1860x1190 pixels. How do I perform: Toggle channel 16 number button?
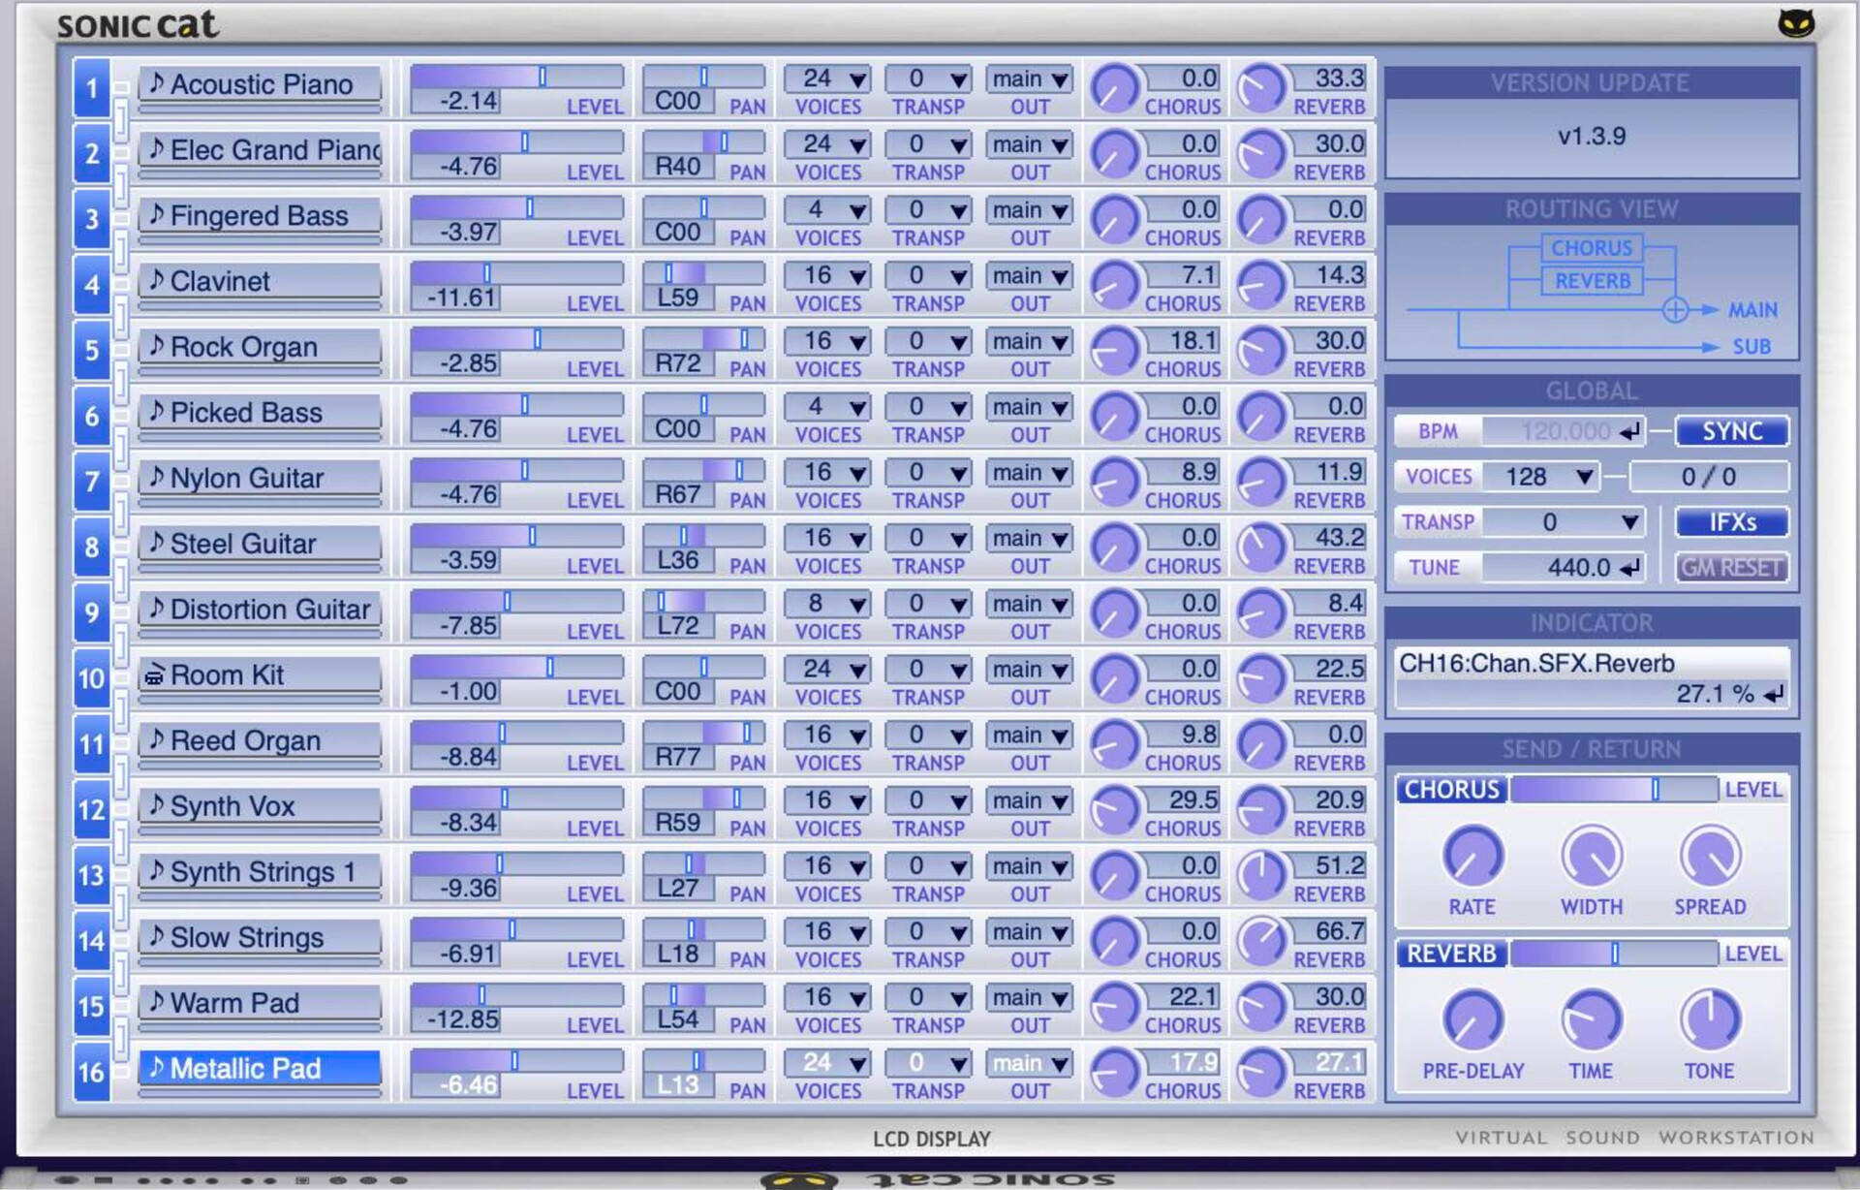[x=92, y=1073]
